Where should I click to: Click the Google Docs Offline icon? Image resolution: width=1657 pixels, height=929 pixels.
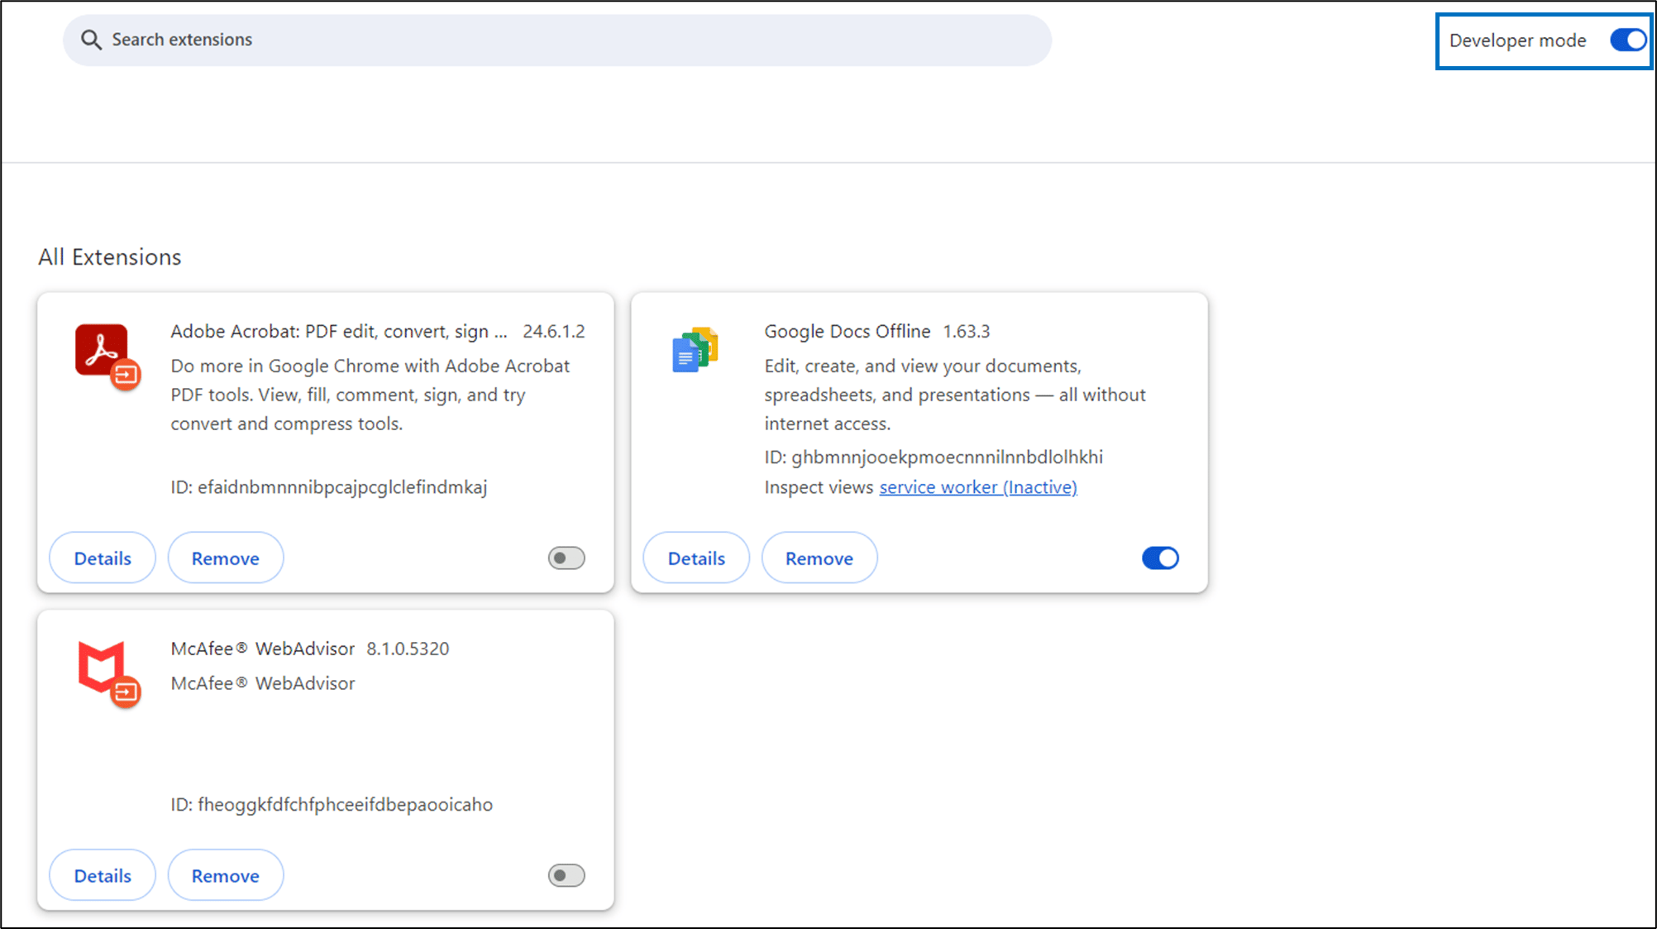pyautogui.click(x=695, y=350)
